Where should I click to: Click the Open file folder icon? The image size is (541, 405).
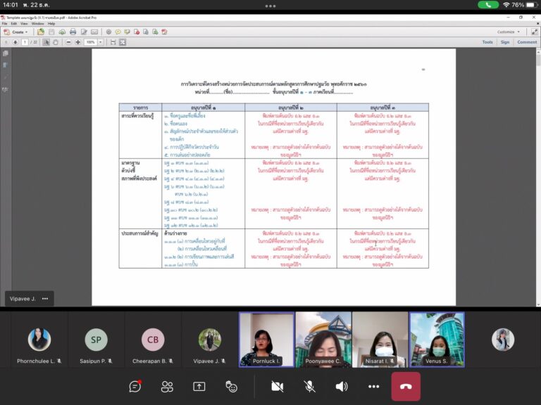[41, 32]
